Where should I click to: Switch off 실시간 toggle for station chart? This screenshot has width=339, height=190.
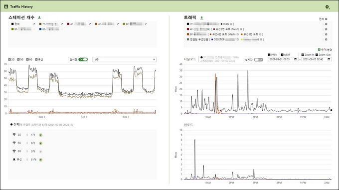point(83,59)
